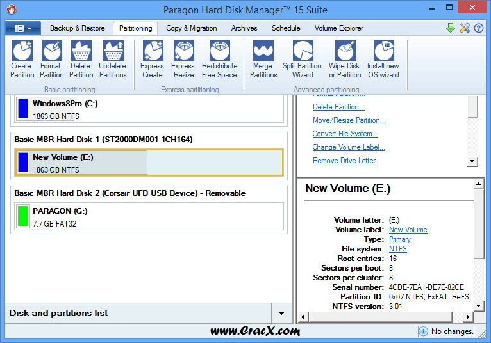This screenshot has height=343, width=491.
Task: Switch to Backup & Restore tab
Action: click(x=77, y=28)
